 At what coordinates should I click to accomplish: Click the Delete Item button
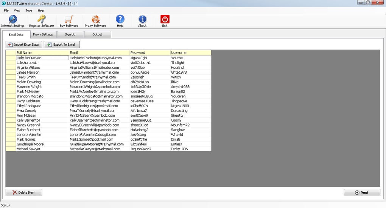click(x=24, y=193)
